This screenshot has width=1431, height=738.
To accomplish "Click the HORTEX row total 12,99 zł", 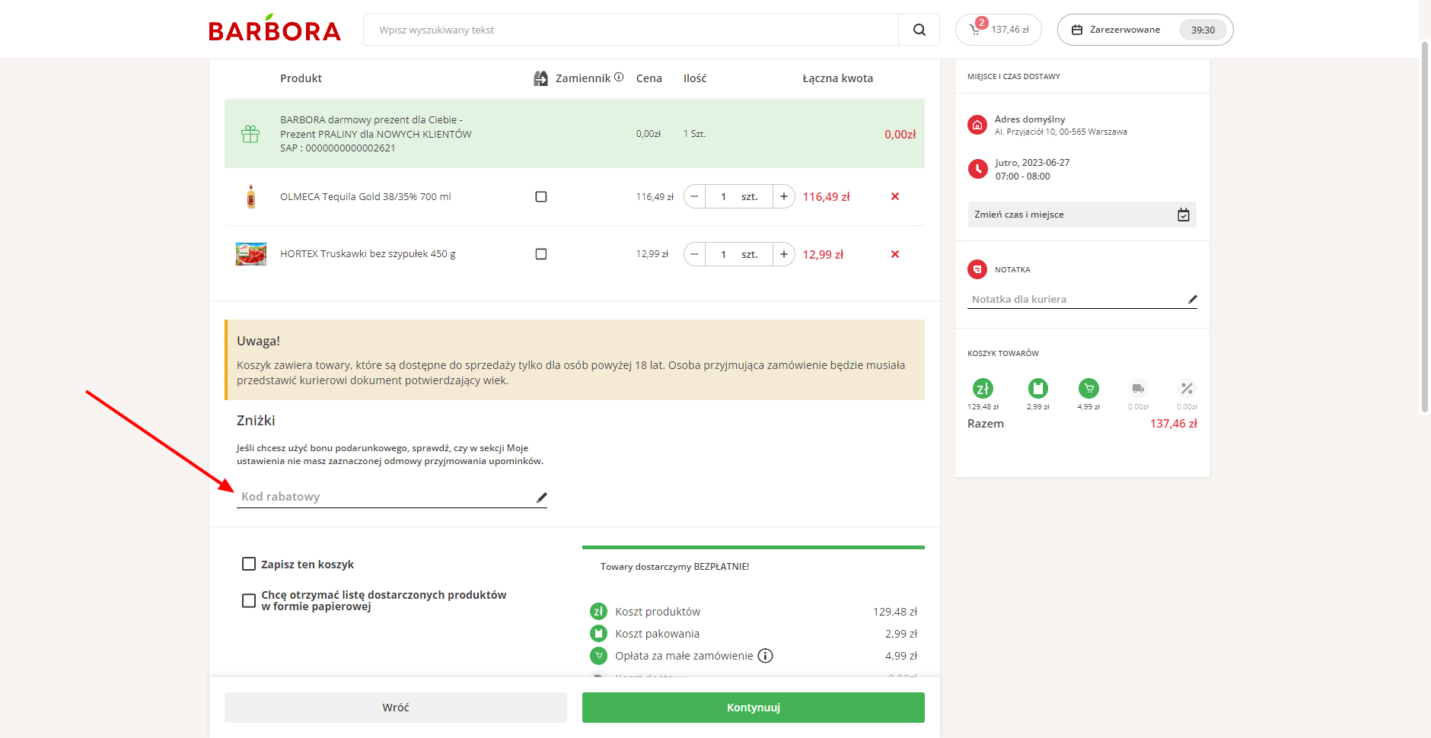I will tap(823, 254).
